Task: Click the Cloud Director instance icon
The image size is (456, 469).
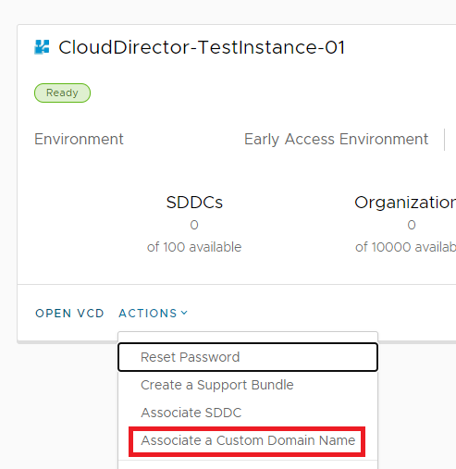Action: (x=42, y=47)
